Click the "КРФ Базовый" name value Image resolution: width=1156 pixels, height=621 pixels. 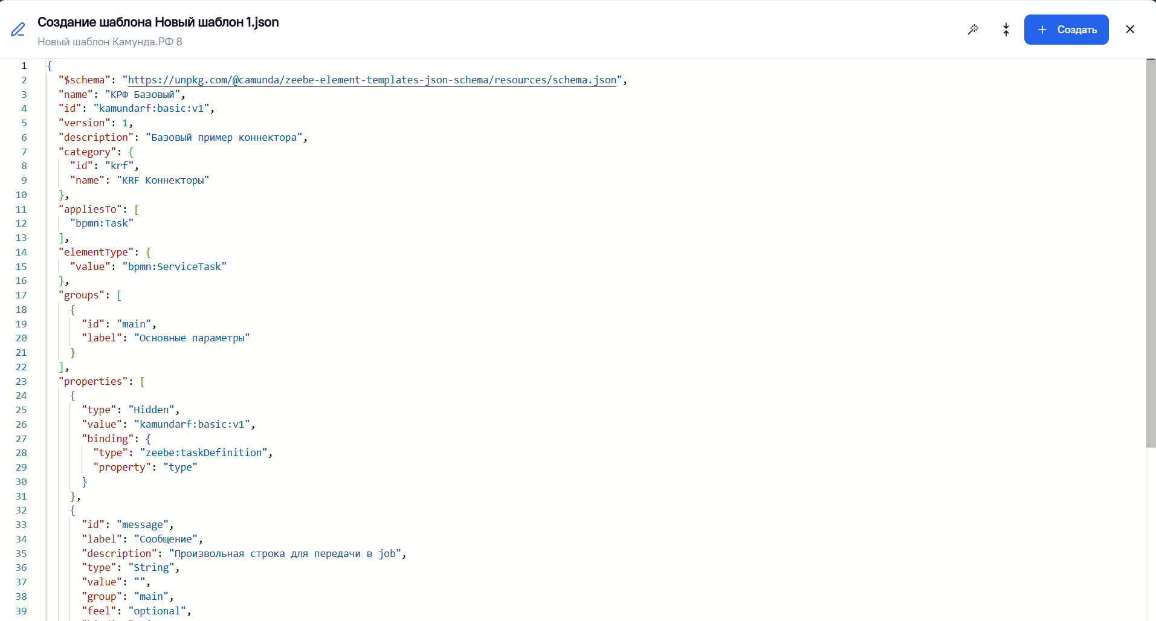[143, 94]
